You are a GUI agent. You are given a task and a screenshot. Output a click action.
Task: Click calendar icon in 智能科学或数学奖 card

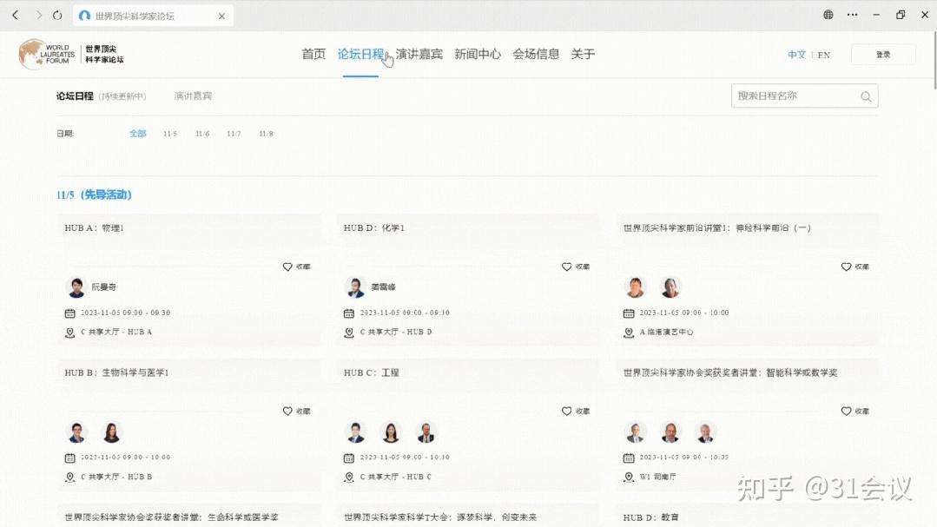629,458
